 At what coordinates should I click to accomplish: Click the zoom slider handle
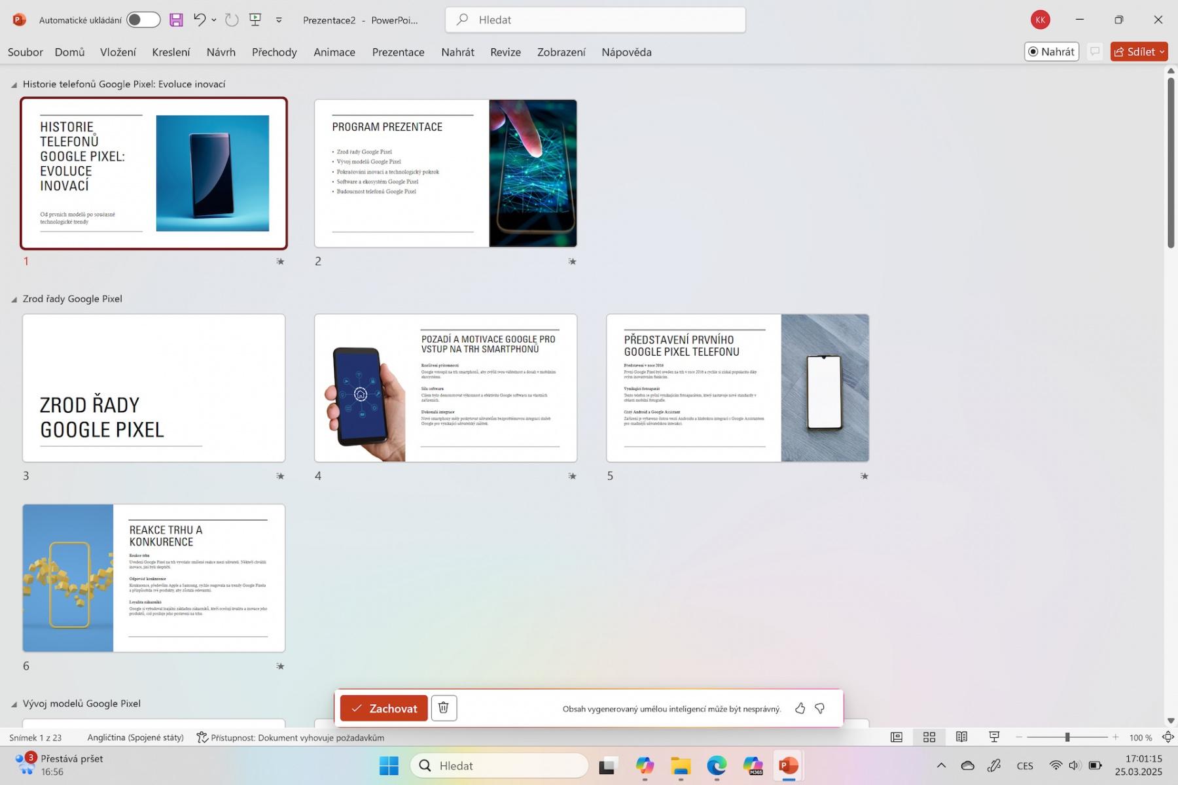[1067, 737]
